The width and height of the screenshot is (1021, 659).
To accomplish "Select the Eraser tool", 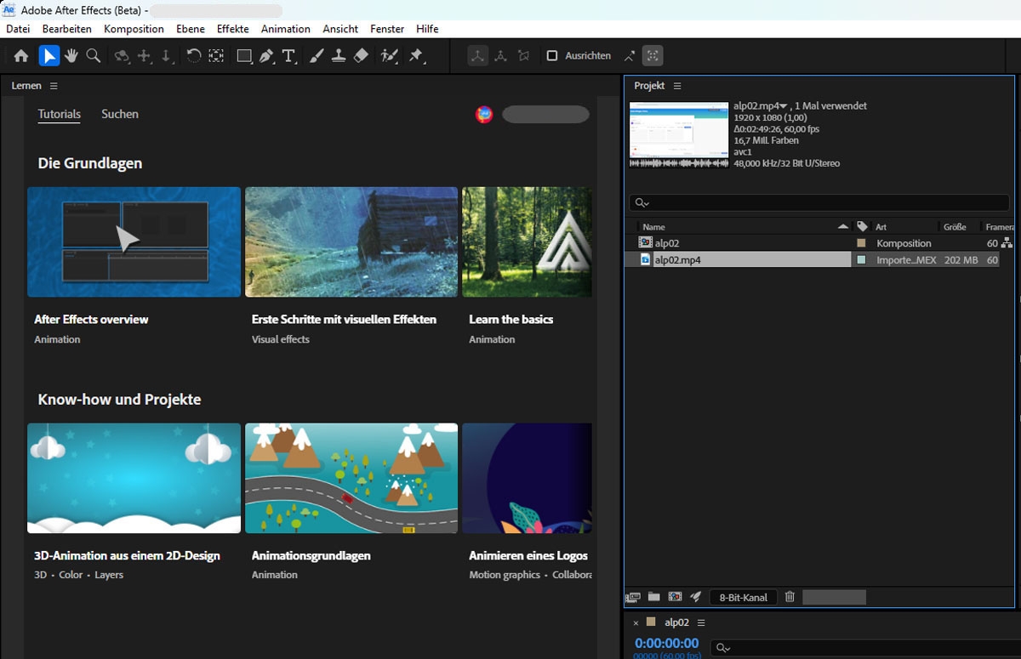I will pyautogui.click(x=361, y=56).
